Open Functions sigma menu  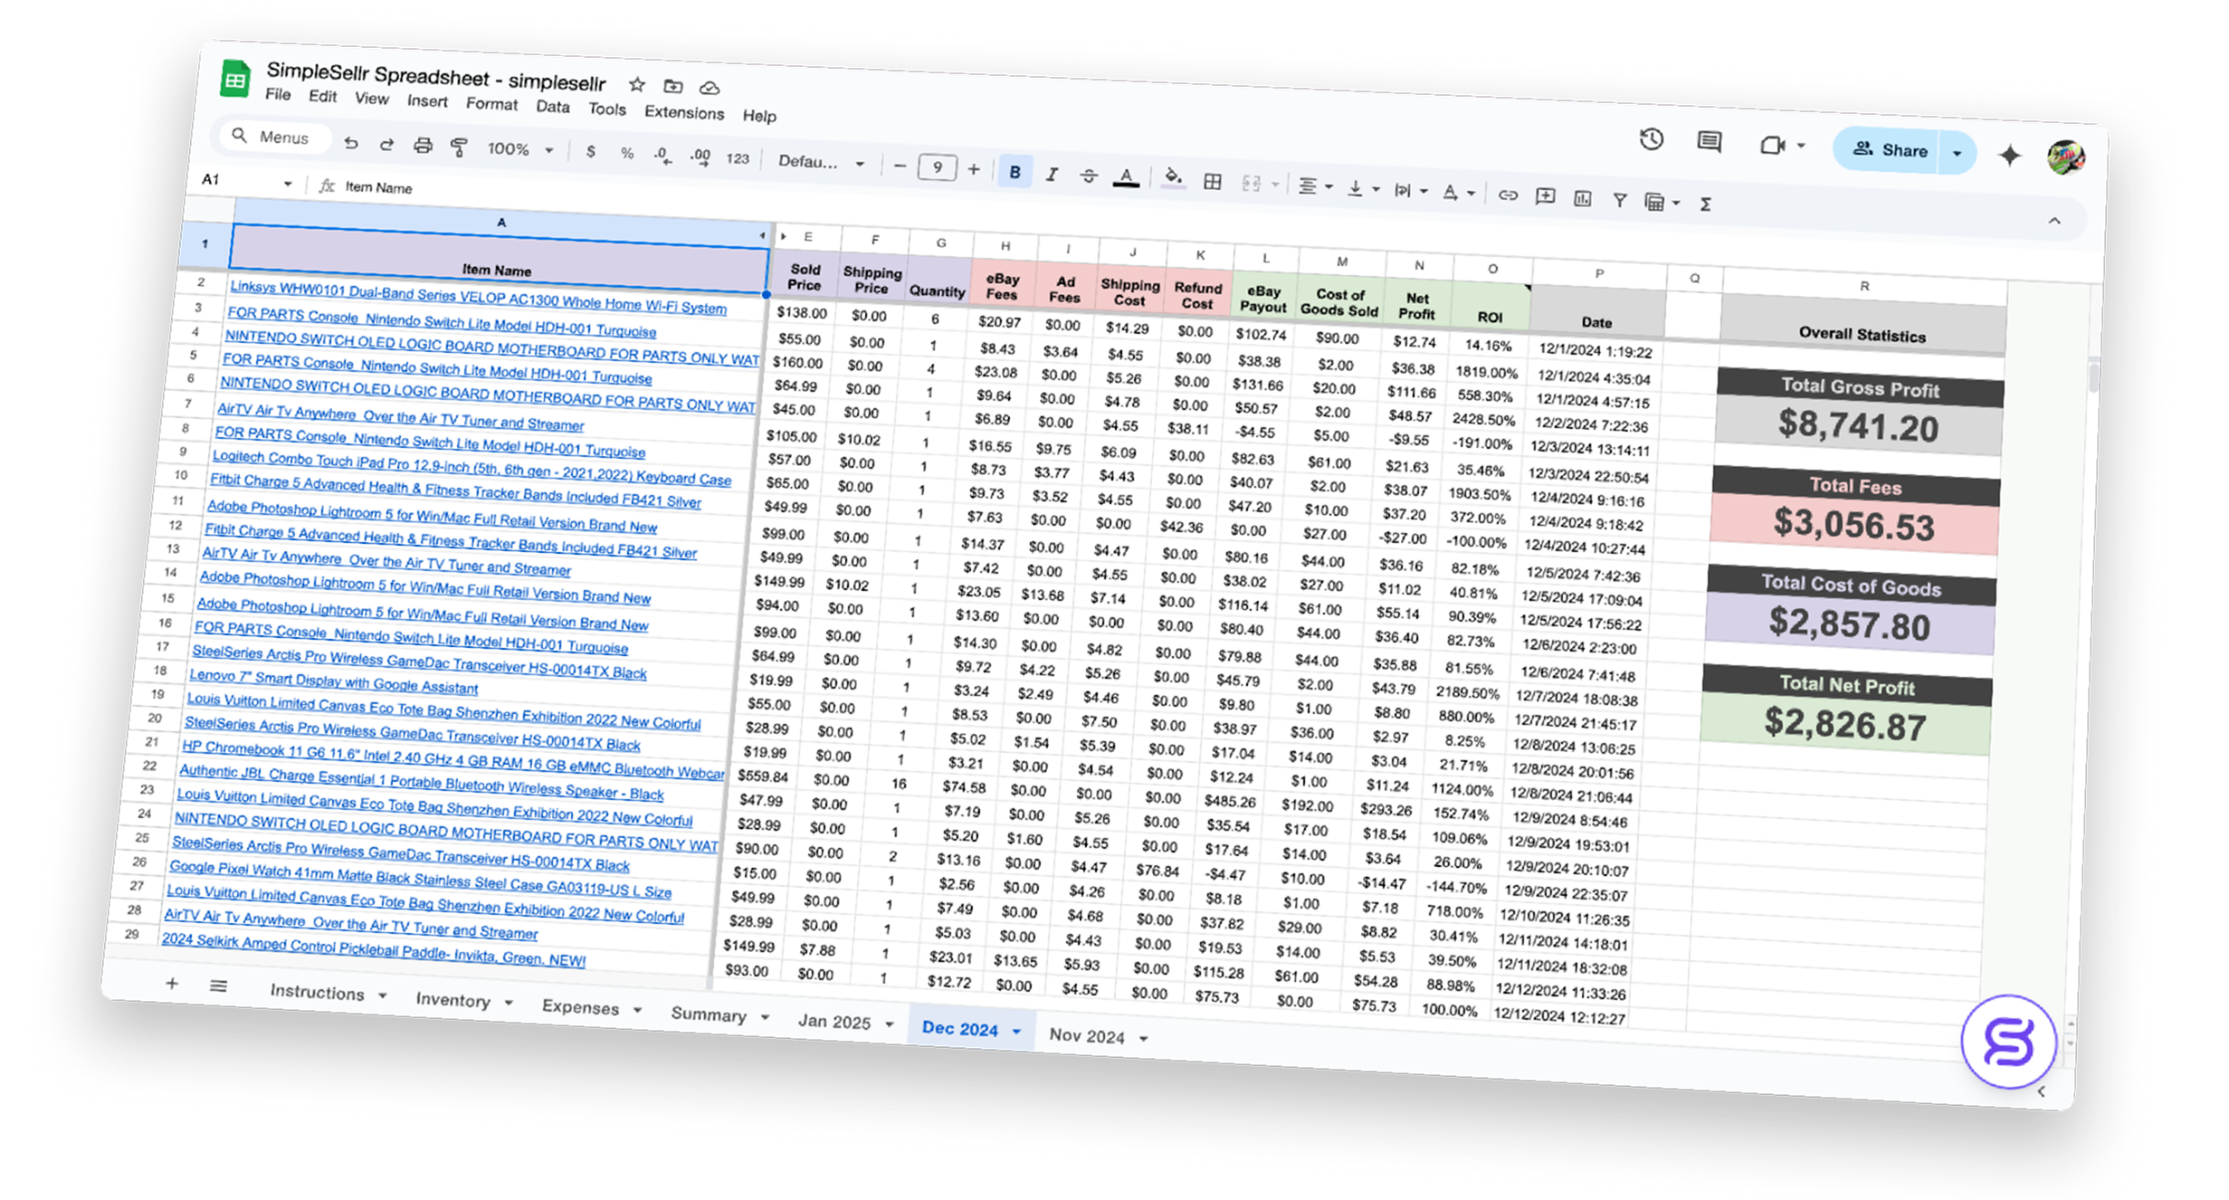tap(1705, 204)
